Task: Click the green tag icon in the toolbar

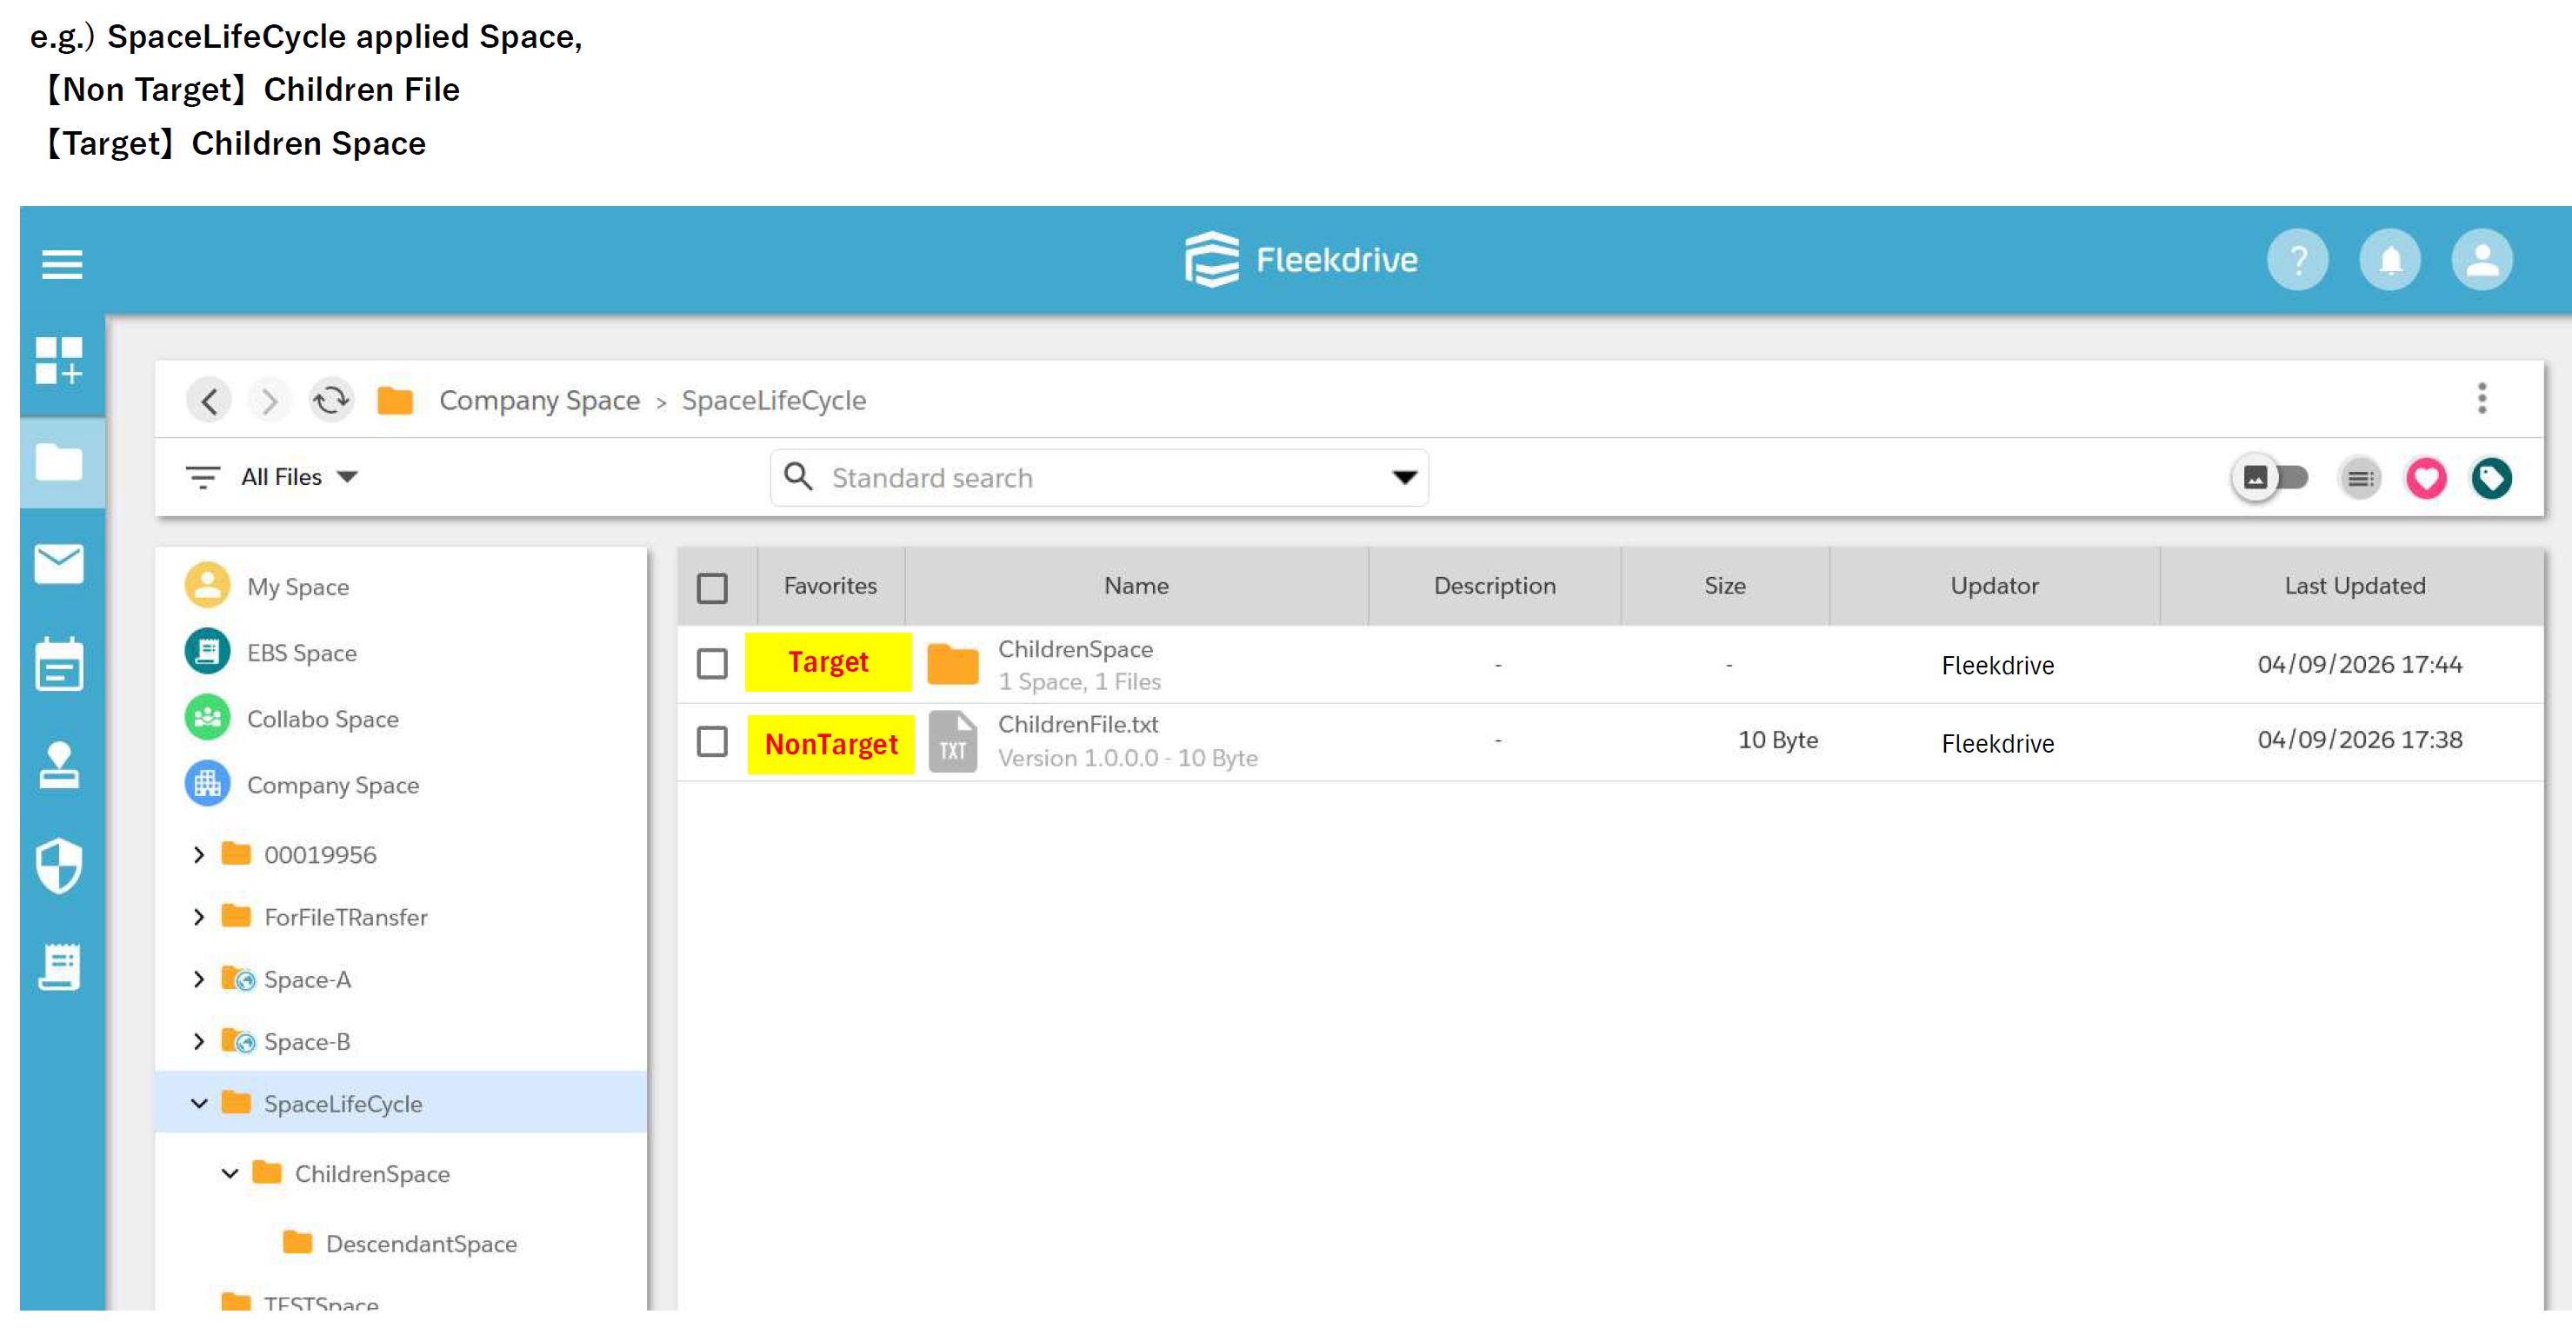Action: pos(2491,478)
